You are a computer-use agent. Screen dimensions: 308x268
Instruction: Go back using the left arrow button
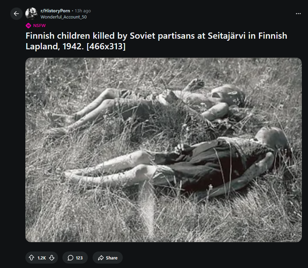click(x=16, y=14)
